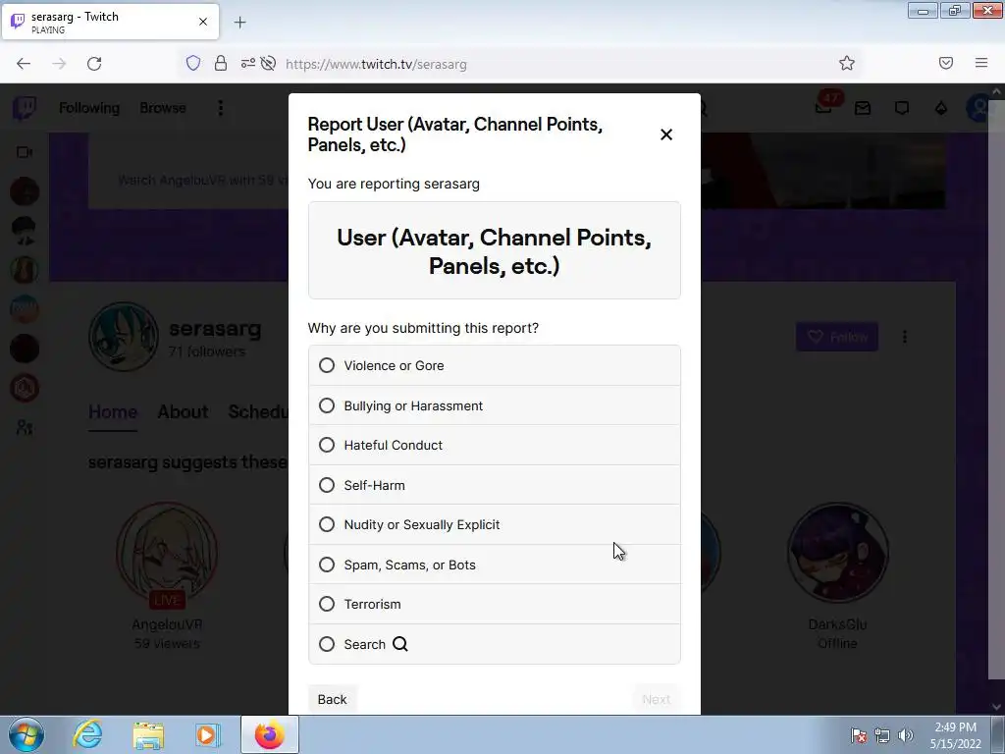Click the Get Bits icon
The width and height of the screenshot is (1005, 754).
(941, 108)
